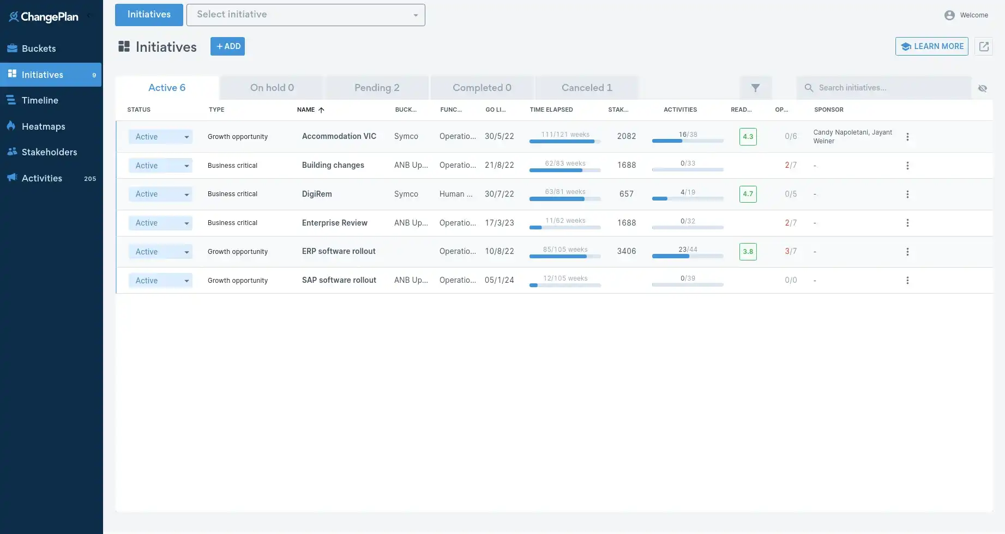This screenshot has width=1005, height=534.
Task: Open the Timeline sidebar item
Action: [x=40, y=100]
